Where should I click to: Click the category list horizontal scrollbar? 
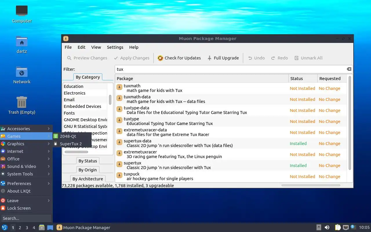[76, 152]
